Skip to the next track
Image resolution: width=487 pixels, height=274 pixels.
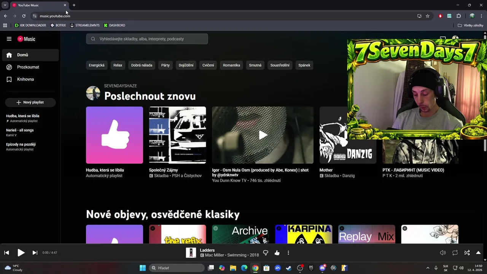pos(35,253)
